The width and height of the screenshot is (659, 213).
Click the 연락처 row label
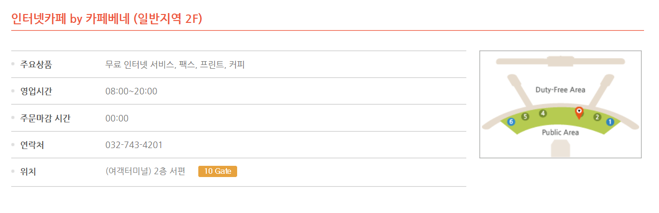[32, 145]
